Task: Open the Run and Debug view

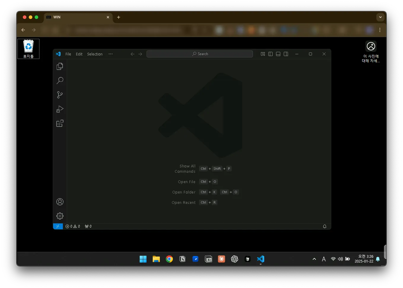Action: (60, 109)
